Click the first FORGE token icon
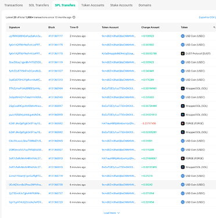The width and height of the screenshot is (216, 218). (x=182, y=123)
